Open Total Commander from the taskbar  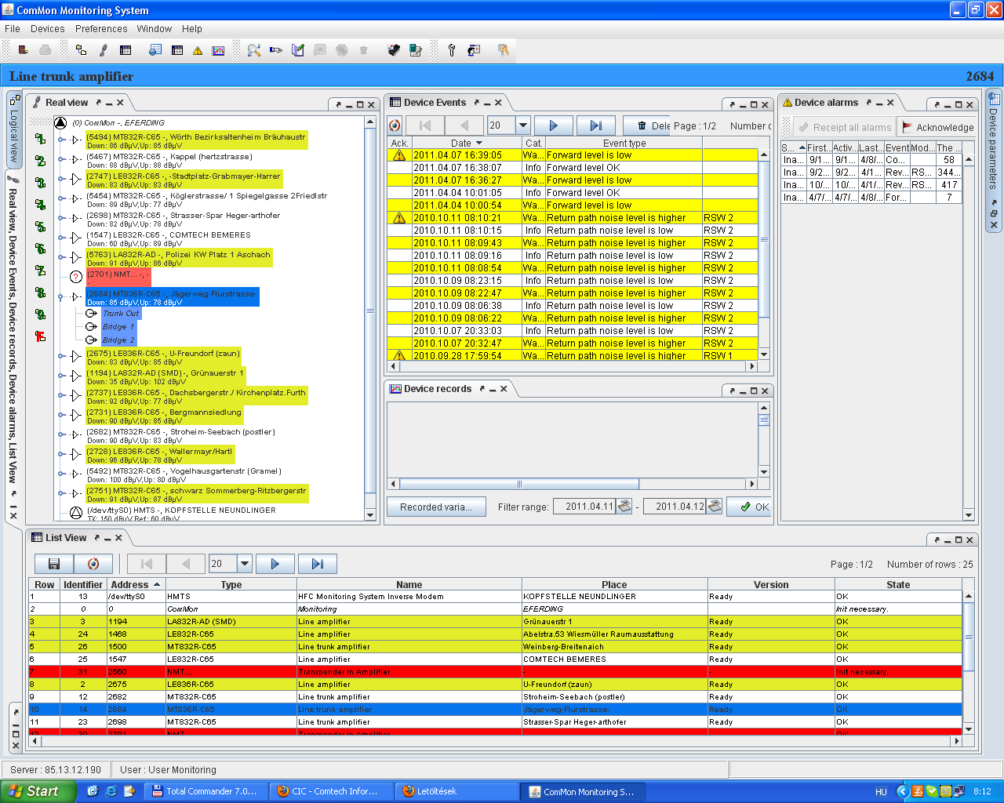[206, 791]
